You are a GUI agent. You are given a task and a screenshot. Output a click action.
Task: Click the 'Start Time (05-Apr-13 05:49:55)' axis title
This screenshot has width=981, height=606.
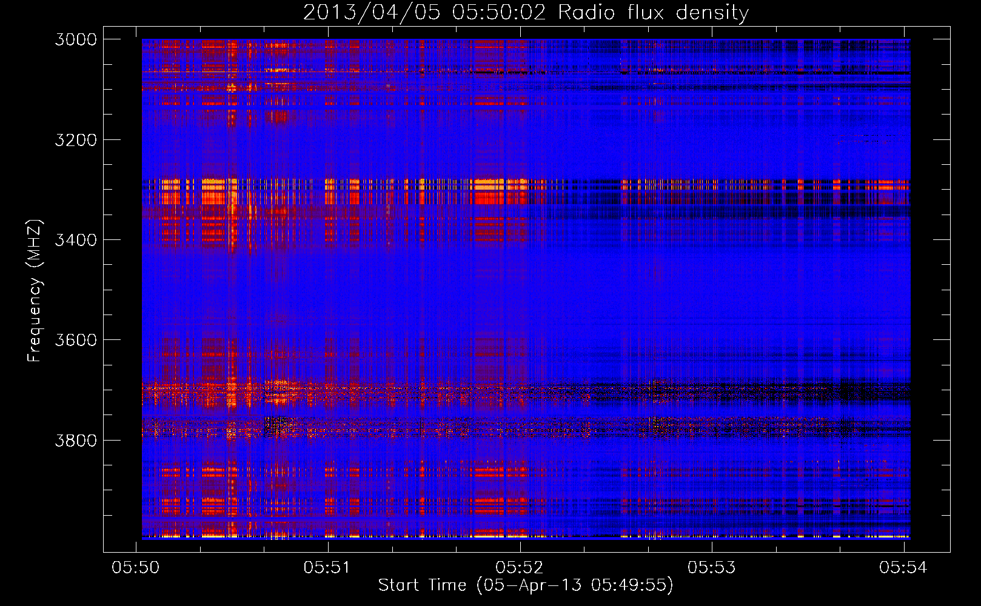526,585
